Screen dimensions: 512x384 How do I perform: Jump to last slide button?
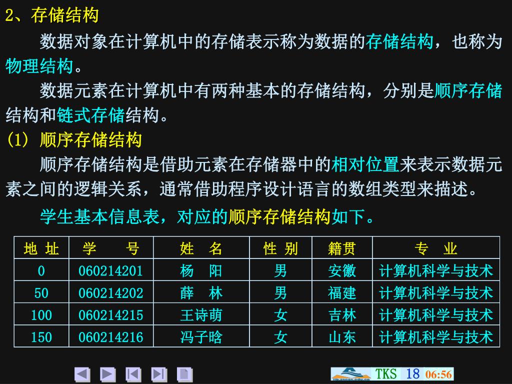point(159,374)
